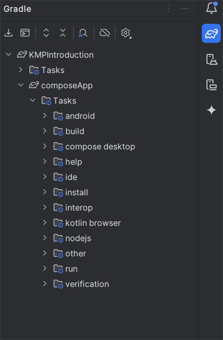223x340 pixels.
Task: Open the Running Devices sidebar icon
Action: tap(211, 85)
